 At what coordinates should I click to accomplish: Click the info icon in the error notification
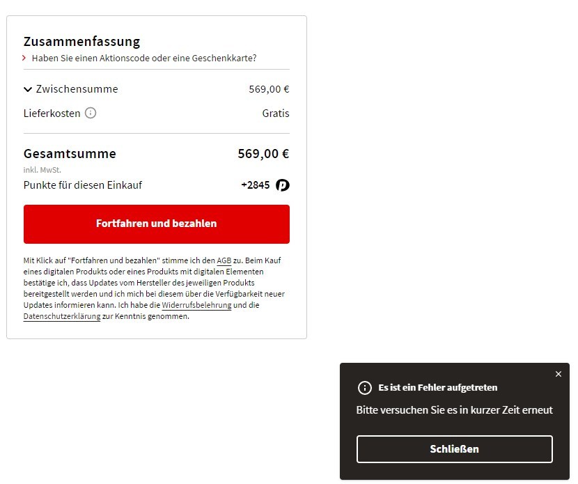(x=364, y=388)
